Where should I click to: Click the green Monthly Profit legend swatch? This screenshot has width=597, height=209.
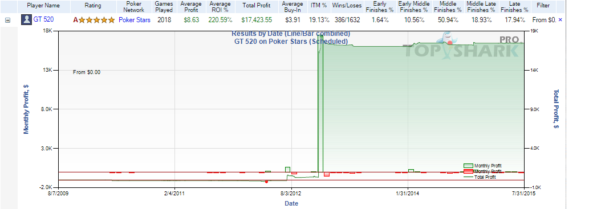[468, 166]
